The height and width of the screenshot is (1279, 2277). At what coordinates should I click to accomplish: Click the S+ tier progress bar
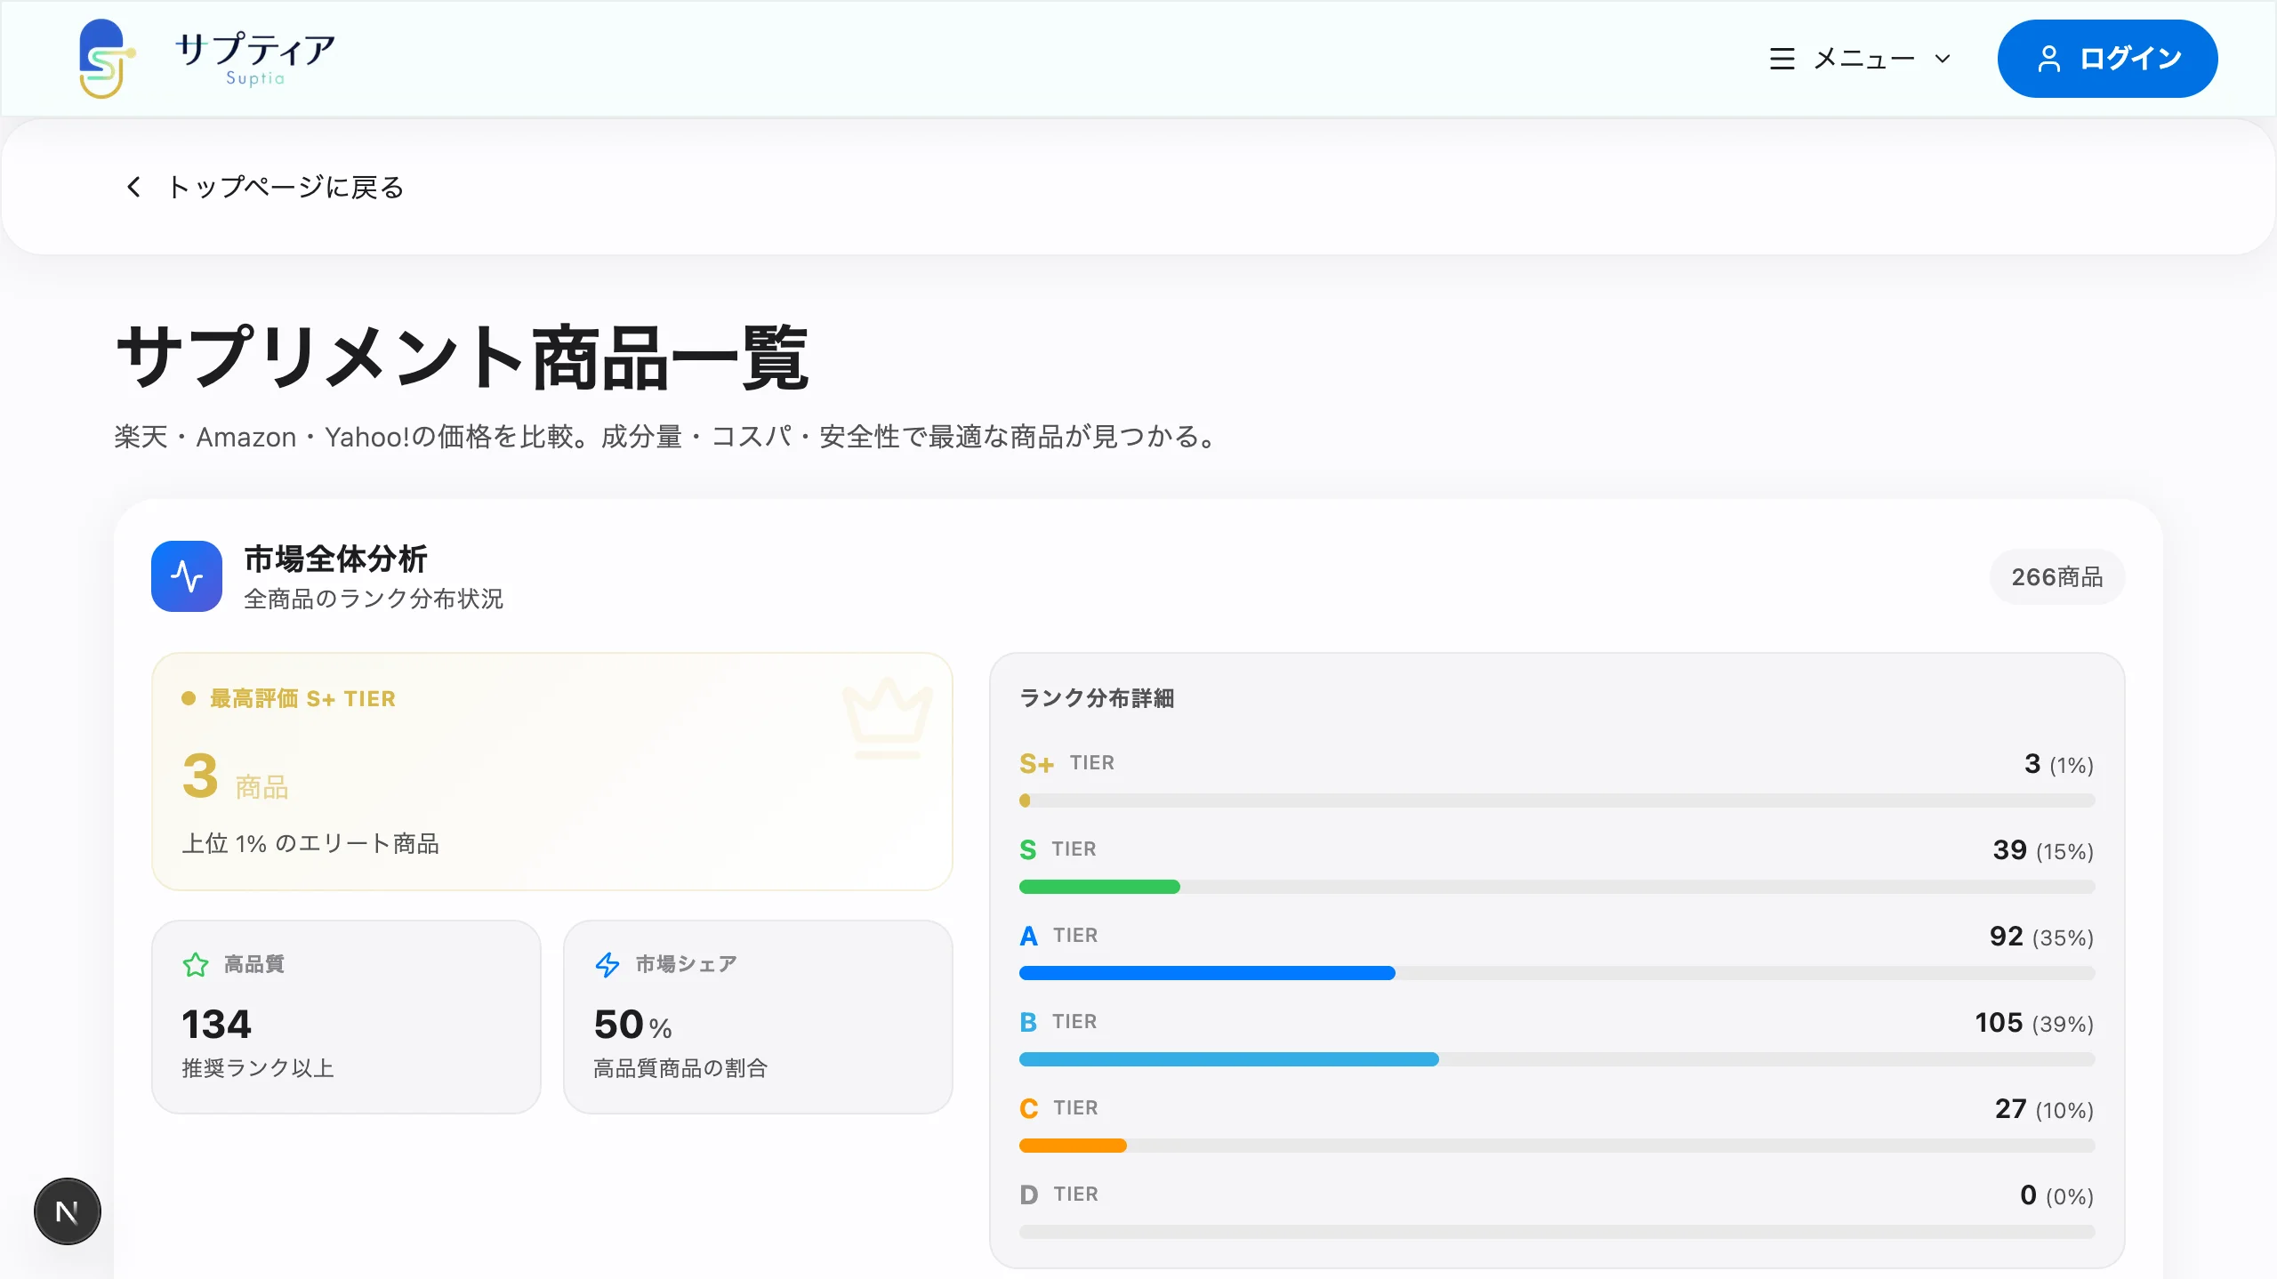[x=1557, y=800]
